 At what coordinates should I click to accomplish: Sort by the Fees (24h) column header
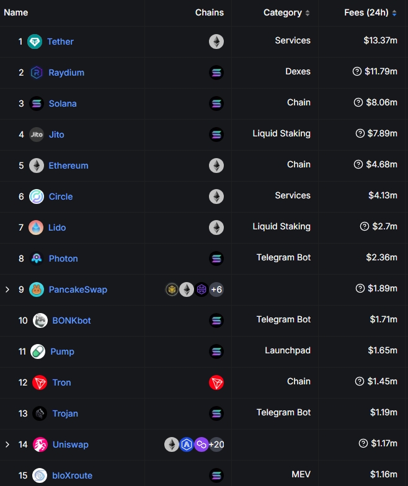tap(371, 12)
